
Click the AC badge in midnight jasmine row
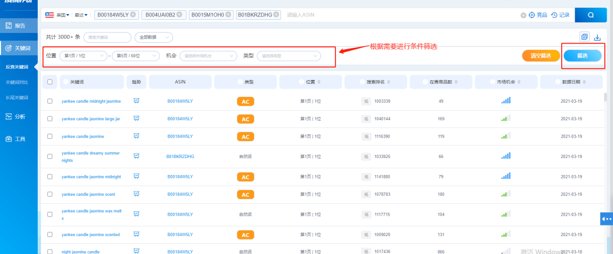point(245,101)
